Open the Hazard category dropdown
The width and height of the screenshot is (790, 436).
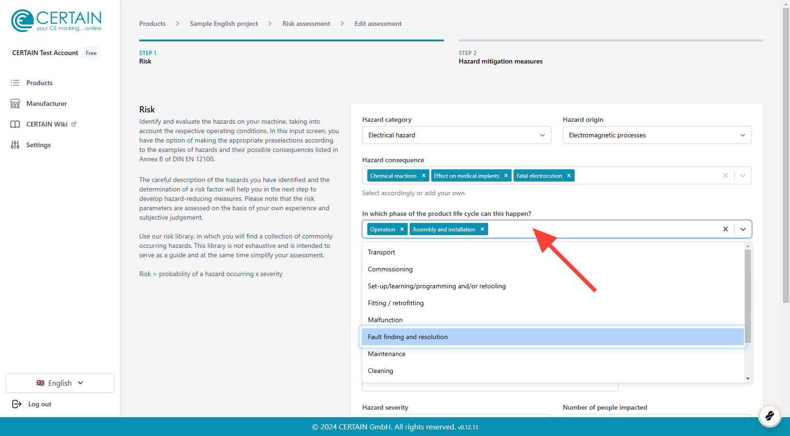tap(457, 135)
